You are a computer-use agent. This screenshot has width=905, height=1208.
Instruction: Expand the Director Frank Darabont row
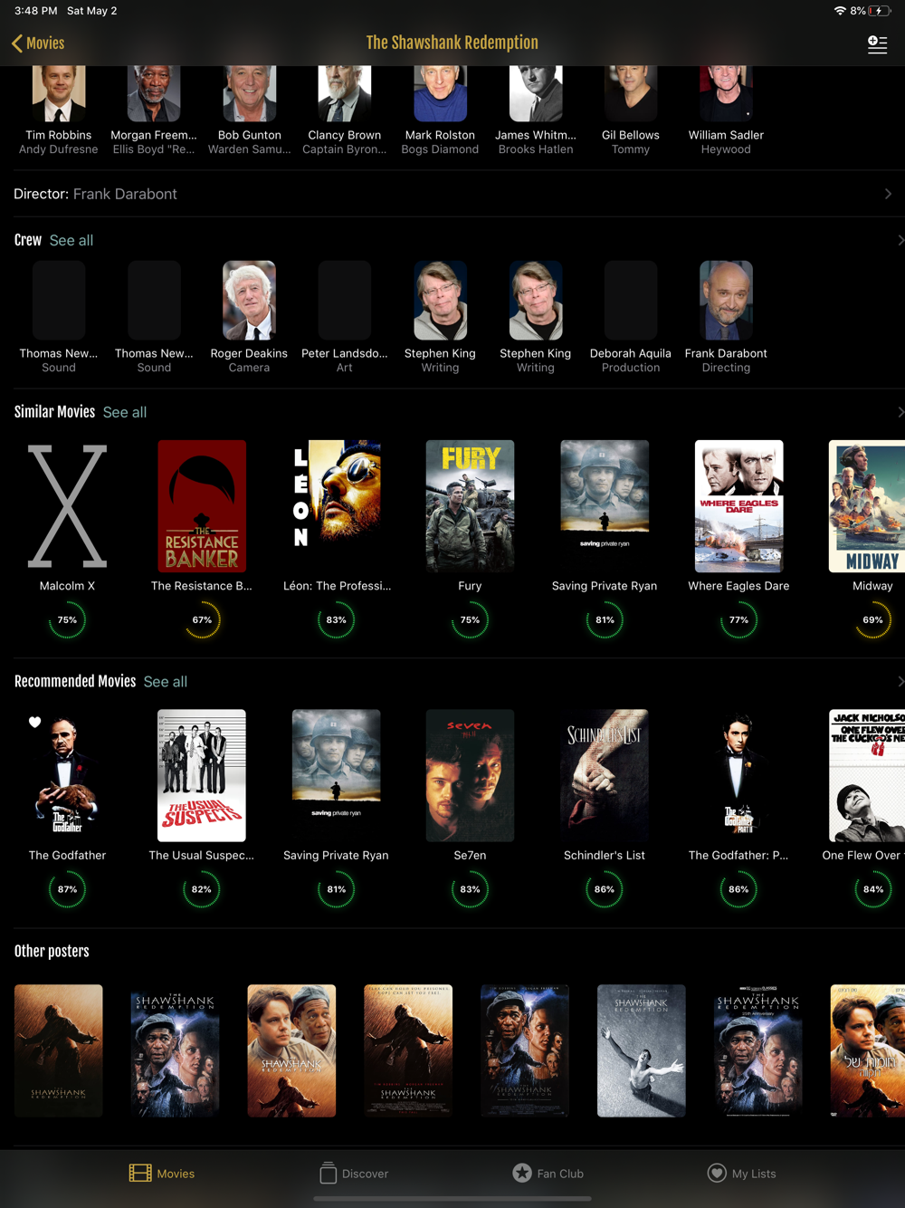click(452, 194)
